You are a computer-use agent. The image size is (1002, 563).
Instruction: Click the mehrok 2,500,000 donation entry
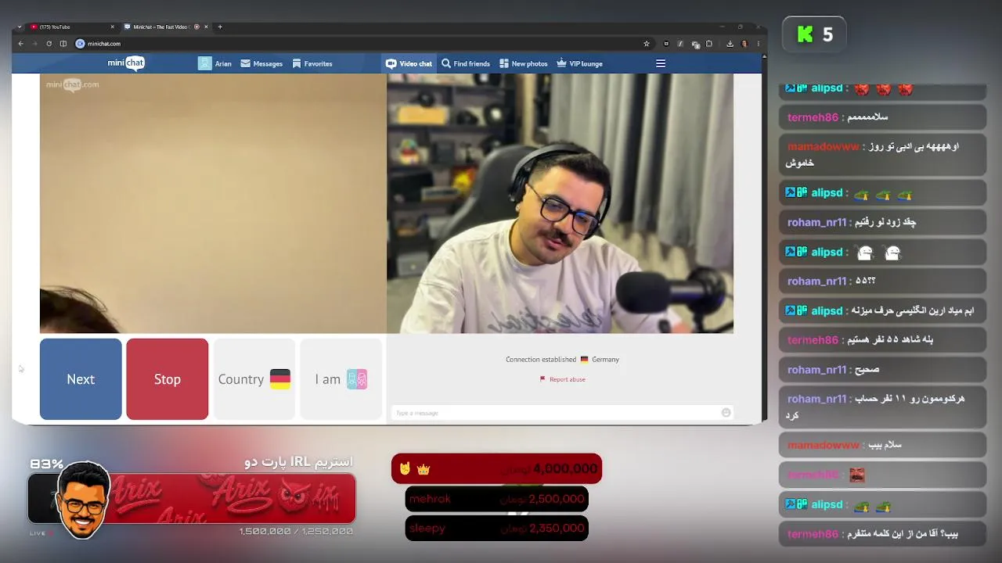(x=496, y=499)
